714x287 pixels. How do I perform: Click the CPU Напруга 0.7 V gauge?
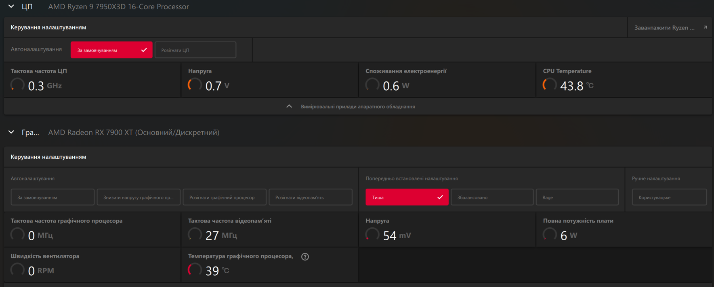pyautogui.click(x=195, y=85)
